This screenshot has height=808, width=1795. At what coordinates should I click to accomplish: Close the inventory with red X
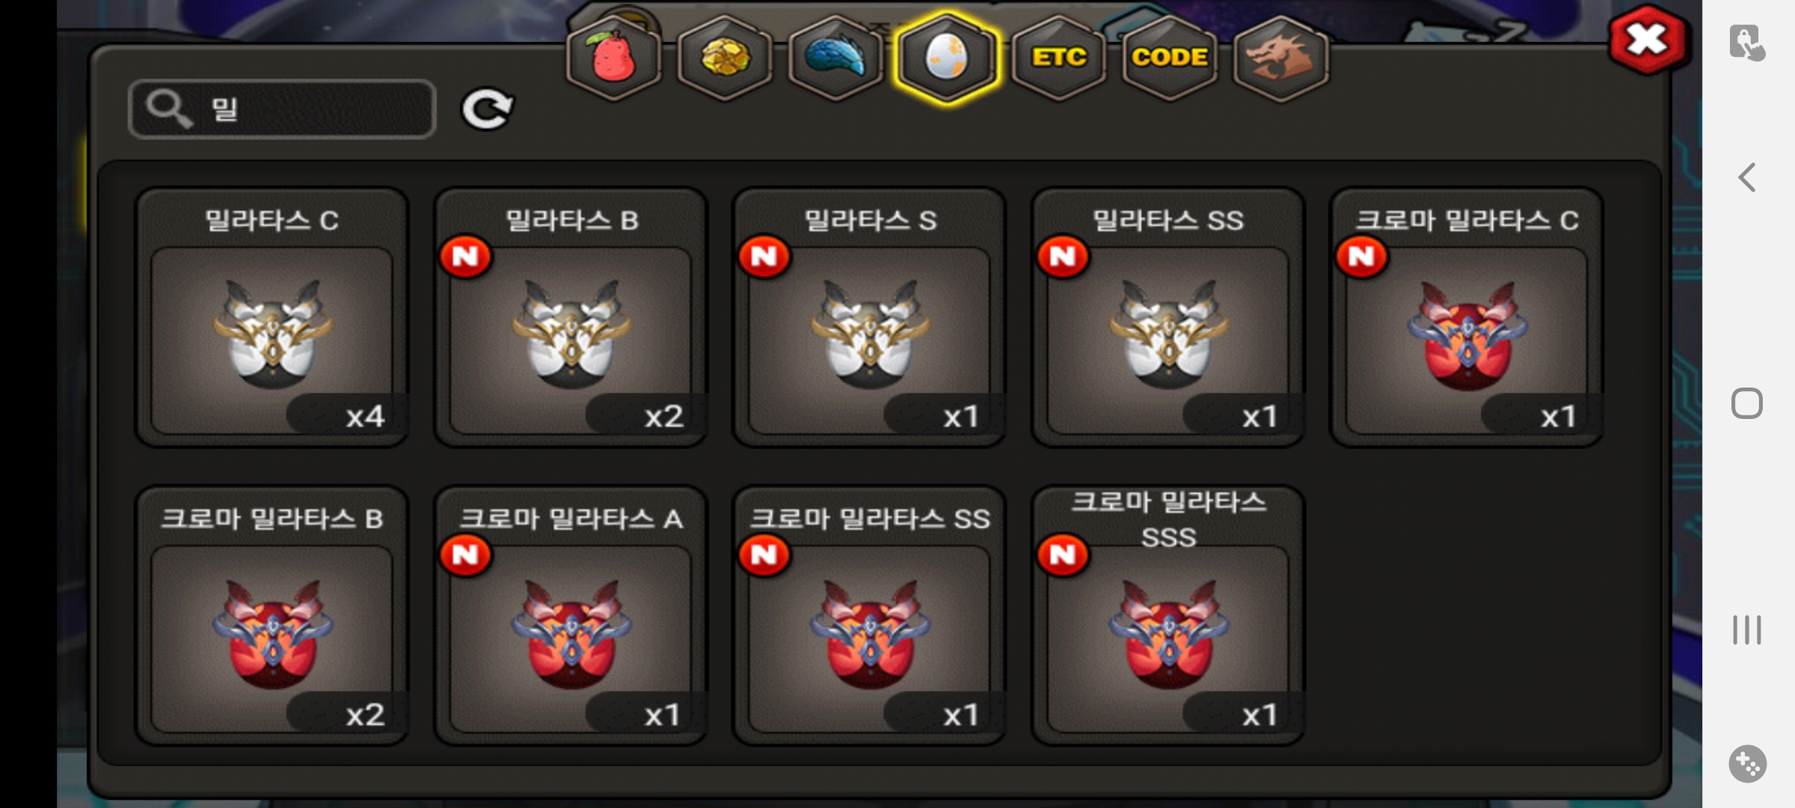pyautogui.click(x=1648, y=39)
